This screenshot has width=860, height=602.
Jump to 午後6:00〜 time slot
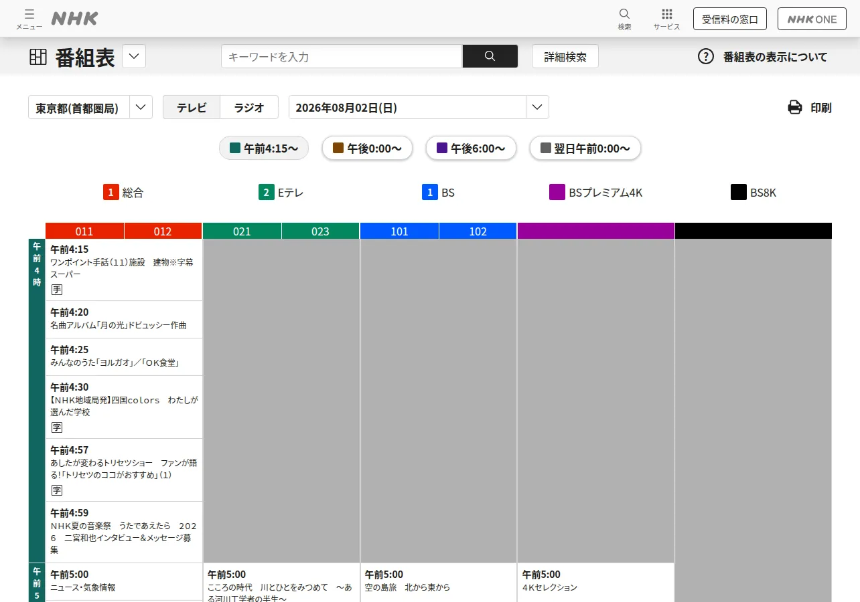pyautogui.click(x=471, y=148)
